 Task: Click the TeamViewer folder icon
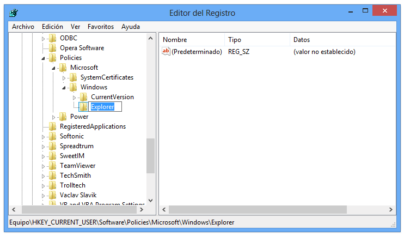pyautogui.click(x=52, y=166)
